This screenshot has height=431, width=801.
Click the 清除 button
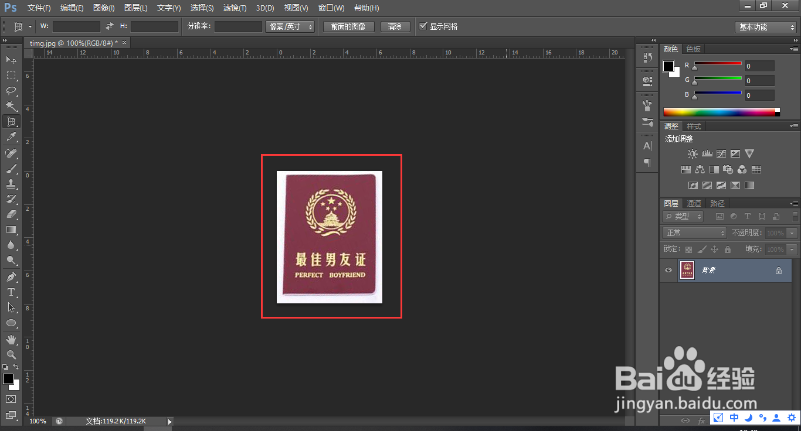click(395, 26)
